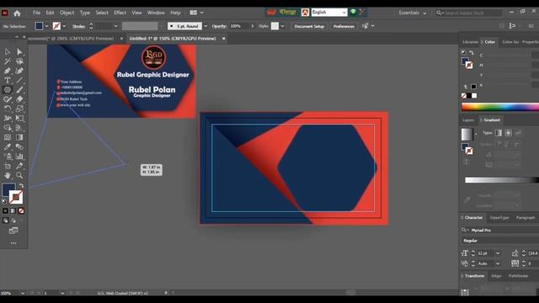Image resolution: width=539 pixels, height=303 pixels.
Task: Select the Hand tool
Action: pyautogui.click(x=8, y=176)
